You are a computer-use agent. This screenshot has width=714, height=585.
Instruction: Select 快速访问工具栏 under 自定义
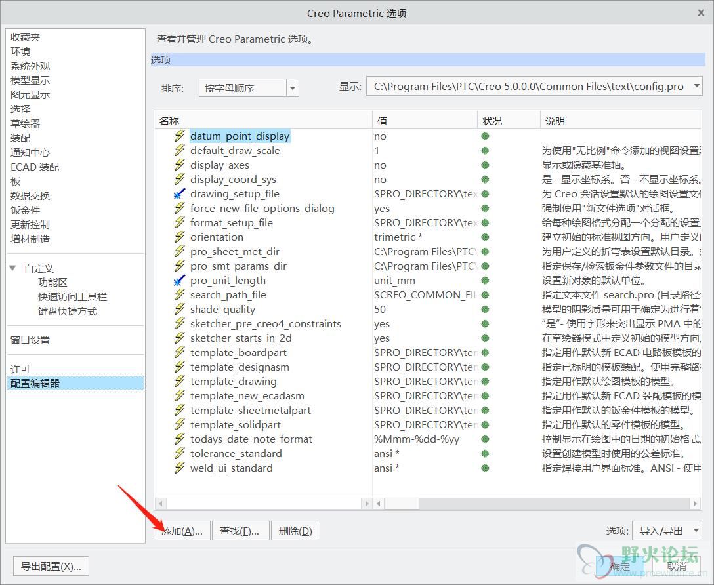[72, 297]
